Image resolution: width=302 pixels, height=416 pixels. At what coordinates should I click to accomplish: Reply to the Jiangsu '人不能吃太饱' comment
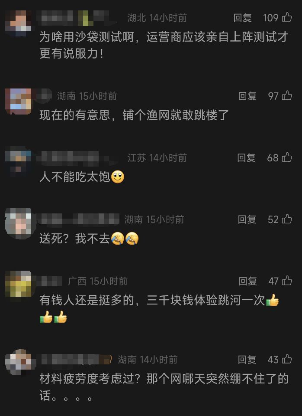[246, 158]
